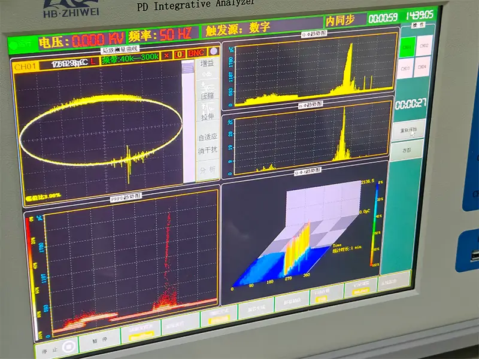Click the pC reading next to CH01

[x=69, y=63]
